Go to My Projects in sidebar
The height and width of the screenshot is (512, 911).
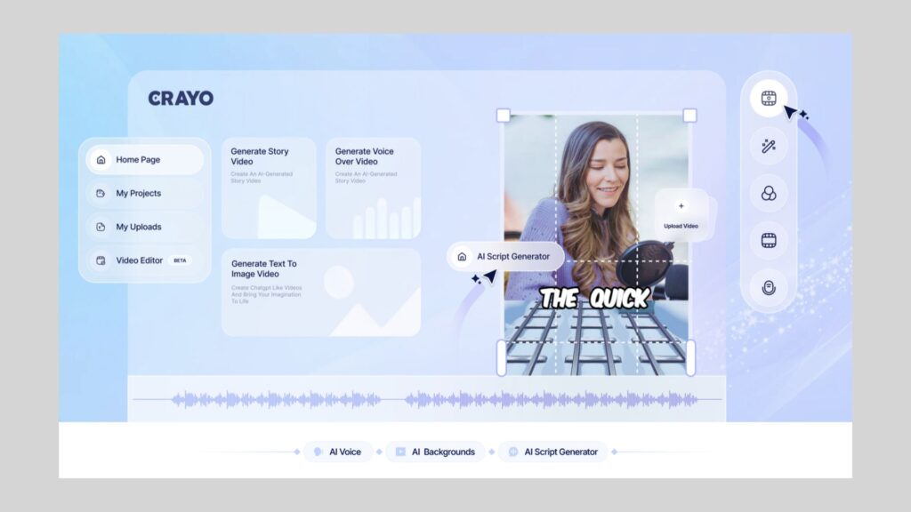coord(145,193)
